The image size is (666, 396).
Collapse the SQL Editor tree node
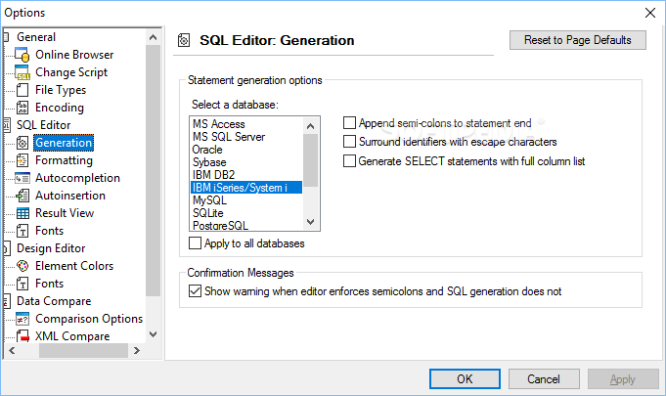click(6, 125)
